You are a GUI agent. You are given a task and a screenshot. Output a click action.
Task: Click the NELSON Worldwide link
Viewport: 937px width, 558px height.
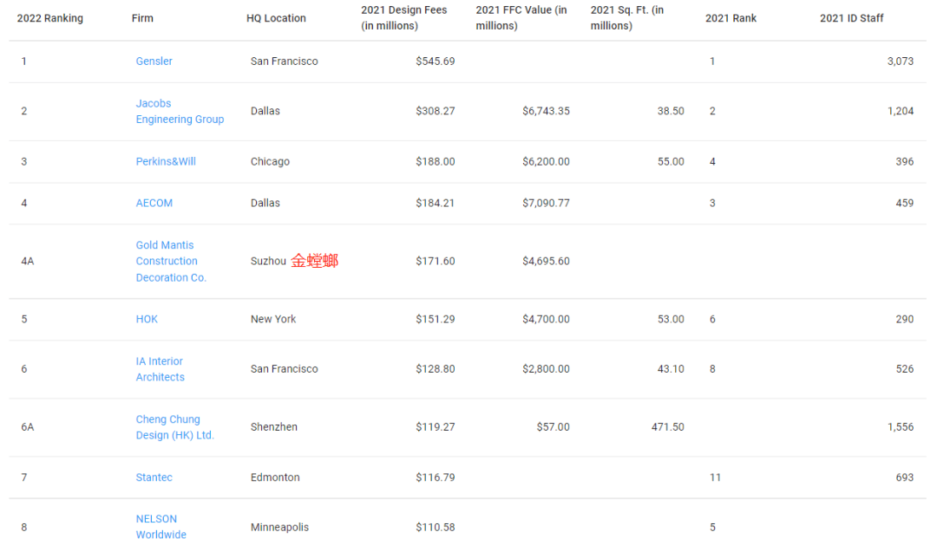coord(161,527)
